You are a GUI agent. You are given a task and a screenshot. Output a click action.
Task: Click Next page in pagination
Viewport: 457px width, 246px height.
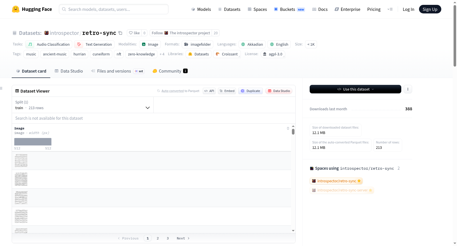(x=183, y=238)
